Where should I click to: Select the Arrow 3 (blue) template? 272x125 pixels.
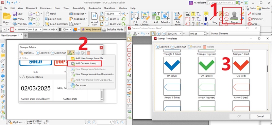click(172, 87)
